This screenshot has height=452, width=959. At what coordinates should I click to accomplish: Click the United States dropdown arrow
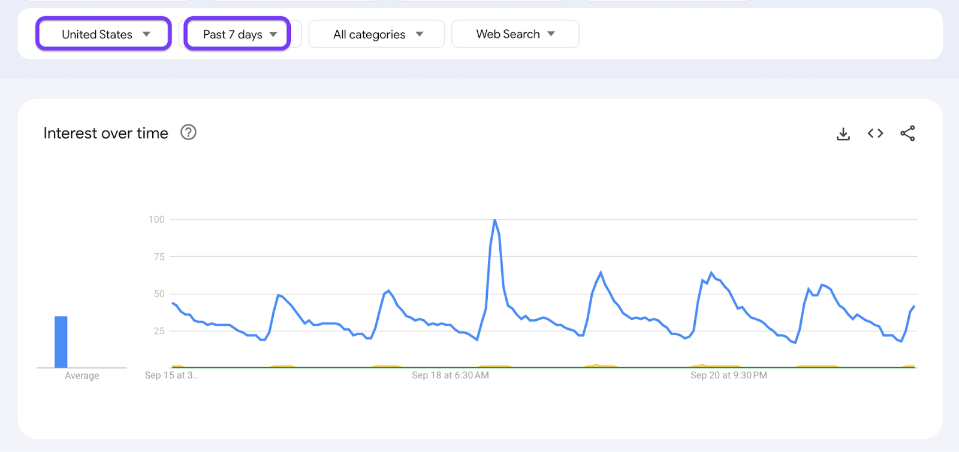coord(146,34)
